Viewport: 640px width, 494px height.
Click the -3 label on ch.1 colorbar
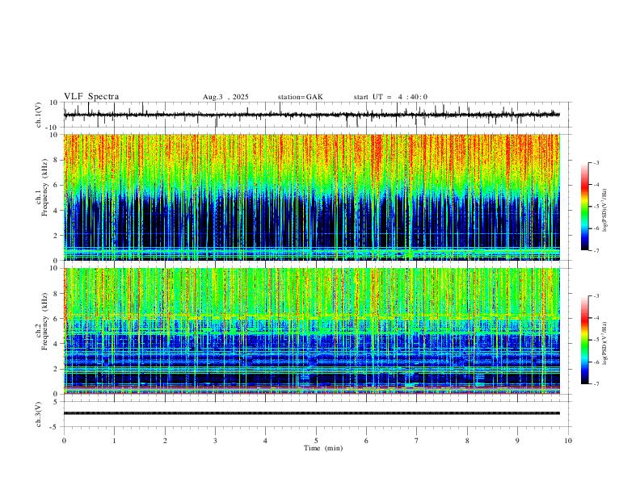[x=596, y=162]
